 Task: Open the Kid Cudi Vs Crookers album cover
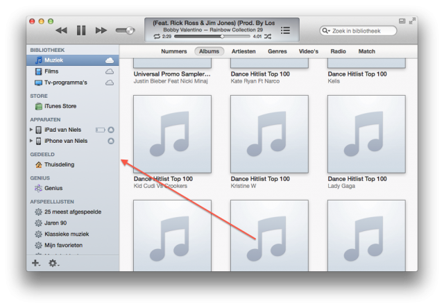[172, 134]
